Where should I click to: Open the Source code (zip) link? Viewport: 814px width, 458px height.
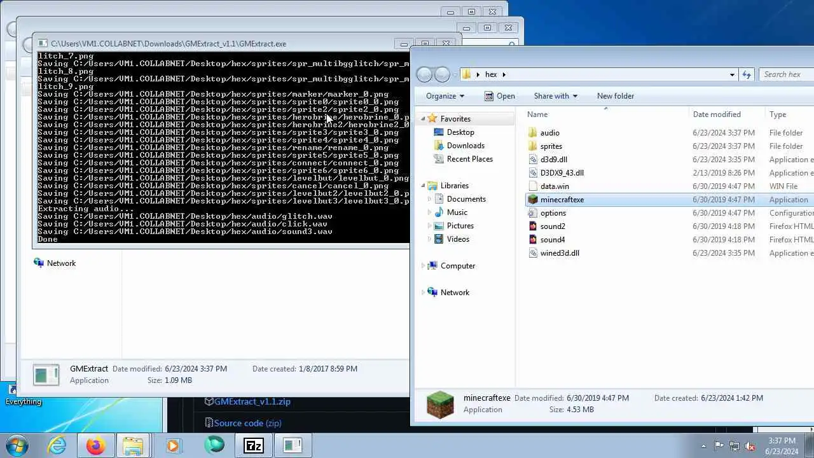click(247, 423)
